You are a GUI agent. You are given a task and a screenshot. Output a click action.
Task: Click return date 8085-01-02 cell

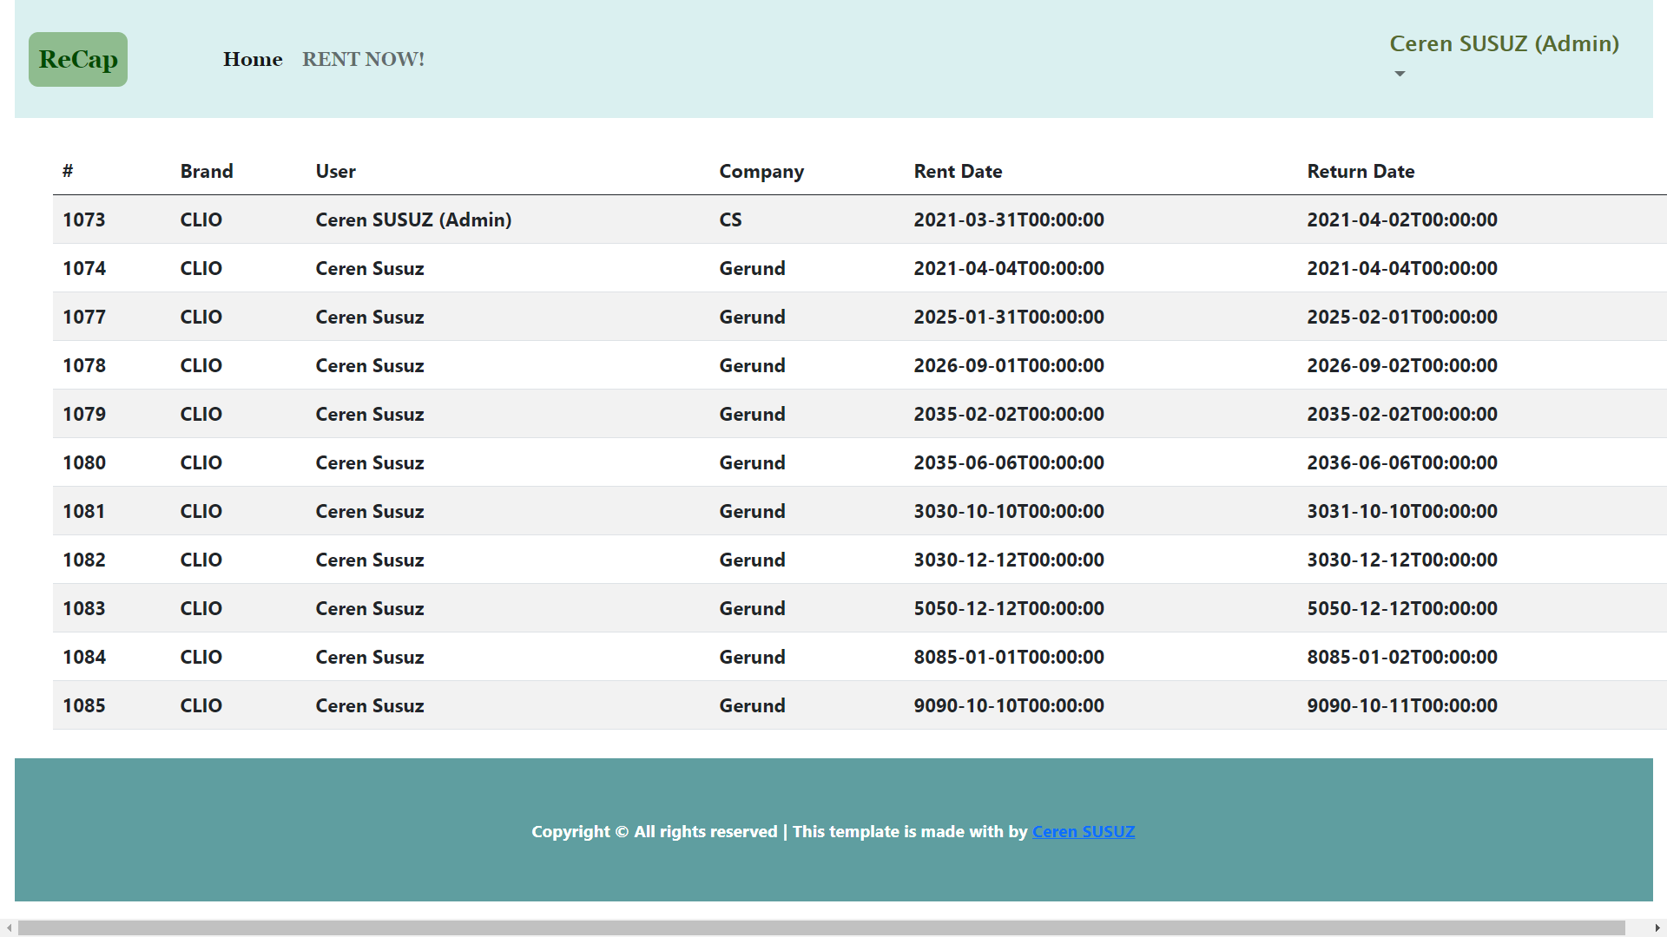[1402, 657]
